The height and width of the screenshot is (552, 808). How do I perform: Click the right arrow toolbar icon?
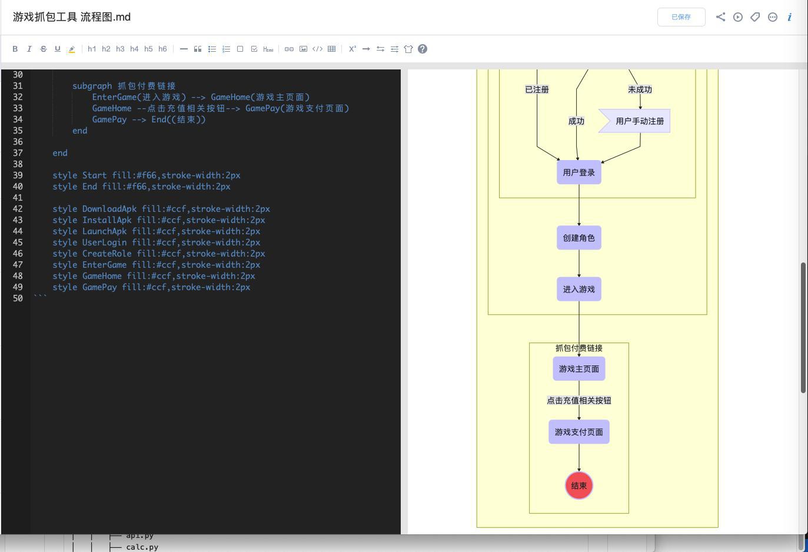click(x=366, y=49)
